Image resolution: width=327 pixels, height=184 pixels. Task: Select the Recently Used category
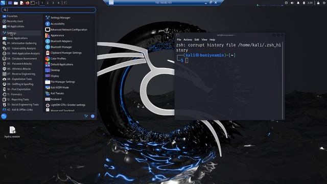(21, 21)
